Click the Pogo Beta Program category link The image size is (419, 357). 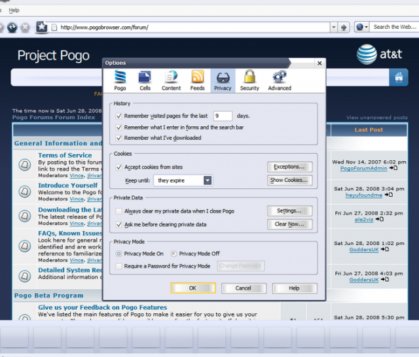[x=48, y=296]
